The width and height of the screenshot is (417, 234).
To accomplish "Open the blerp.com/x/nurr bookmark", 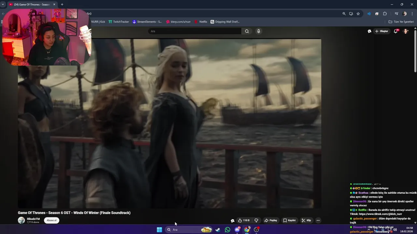I will pyautogui.click(x=178, y=22).
